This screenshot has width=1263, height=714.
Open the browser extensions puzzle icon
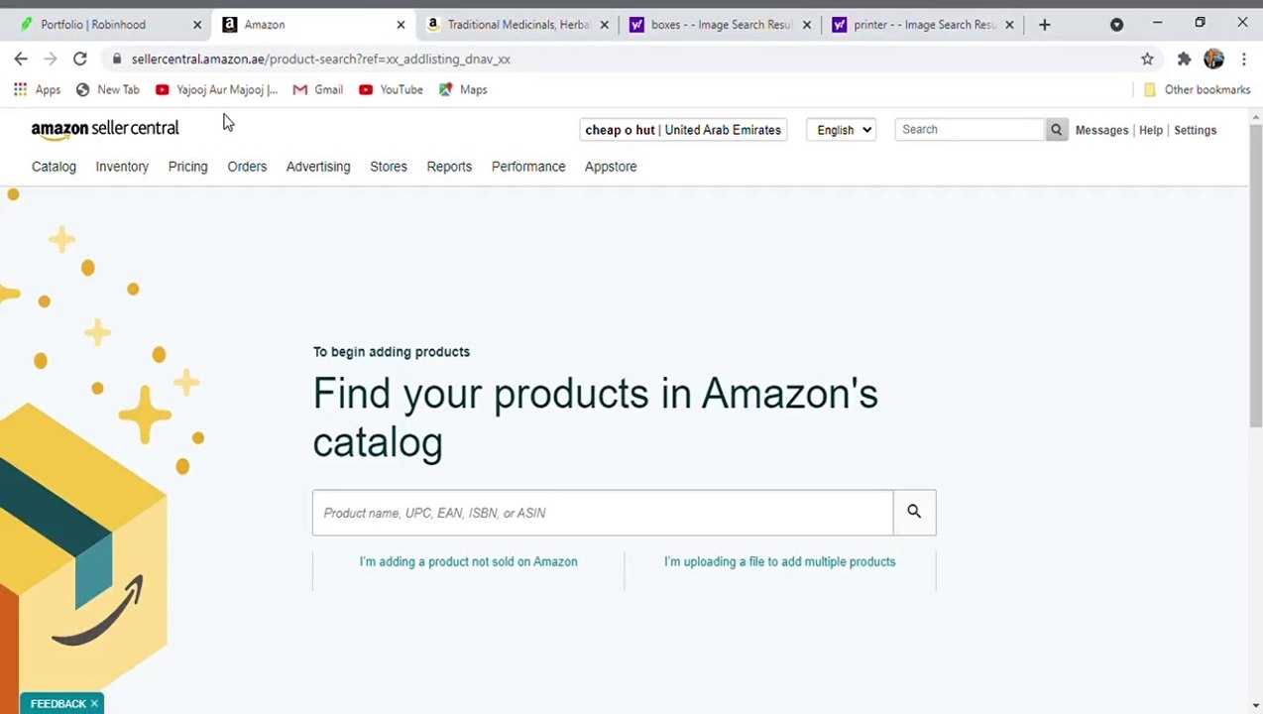(x=1184, y=59)
